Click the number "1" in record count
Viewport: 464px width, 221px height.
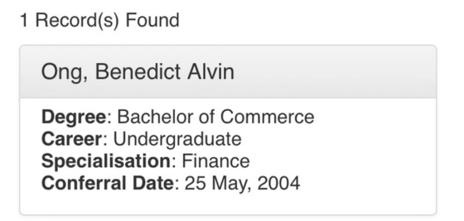pyautogui.click(x=24, y=20)
